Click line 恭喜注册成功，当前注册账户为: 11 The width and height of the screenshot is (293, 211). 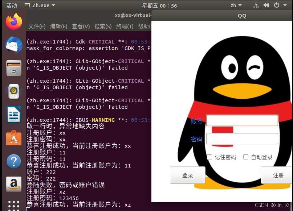(79, 165)
